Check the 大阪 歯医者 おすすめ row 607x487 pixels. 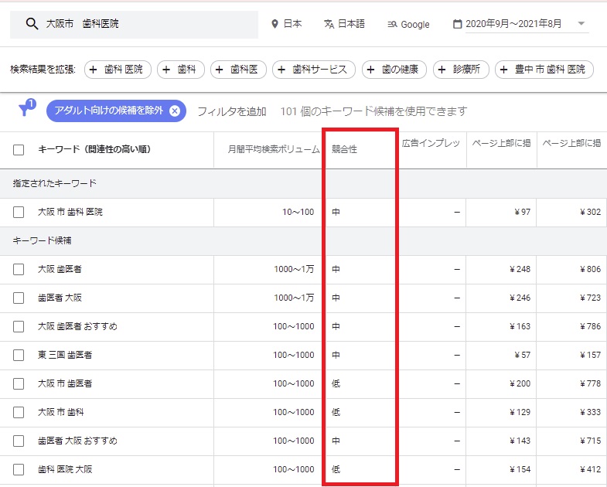click(x=19, y=327)
